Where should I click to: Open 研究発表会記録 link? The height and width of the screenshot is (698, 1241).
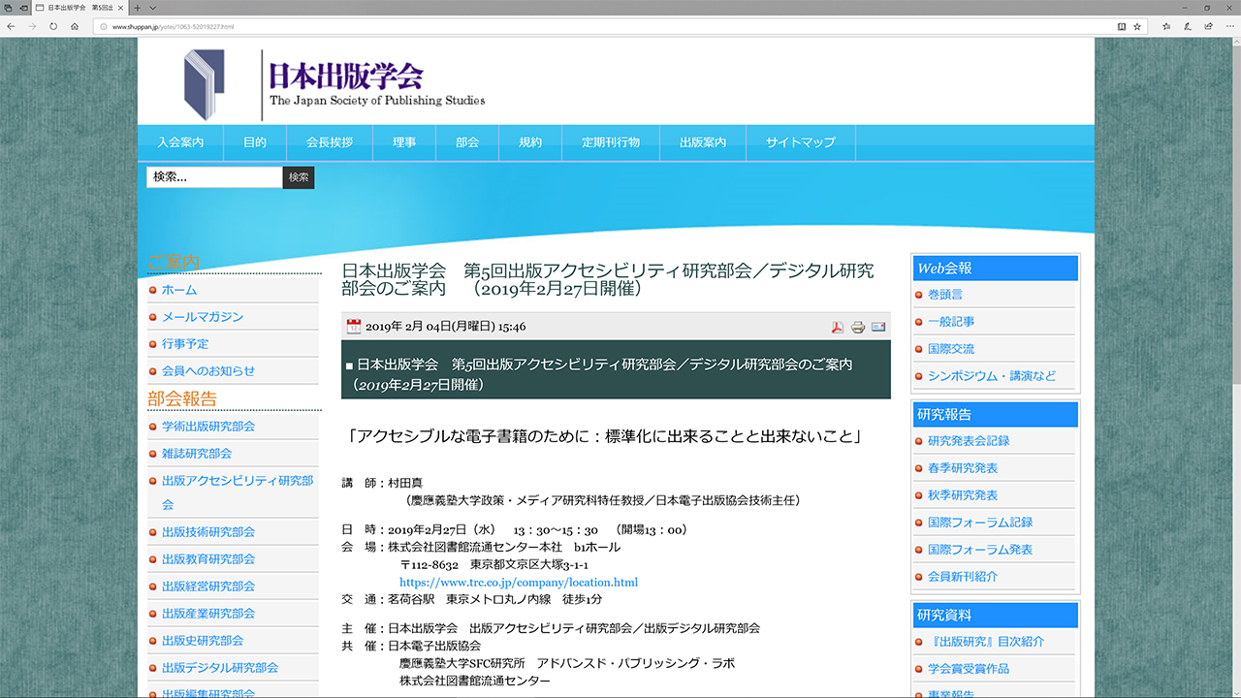tap(969, 441)
